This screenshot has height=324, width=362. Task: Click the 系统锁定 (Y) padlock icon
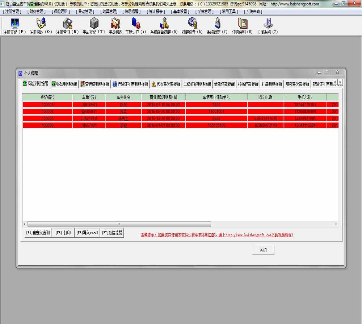[x=217, y=26]
